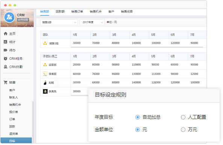Click the 销售1组 team icon
This screenshot has width=223, height=145.
(45, 43)
